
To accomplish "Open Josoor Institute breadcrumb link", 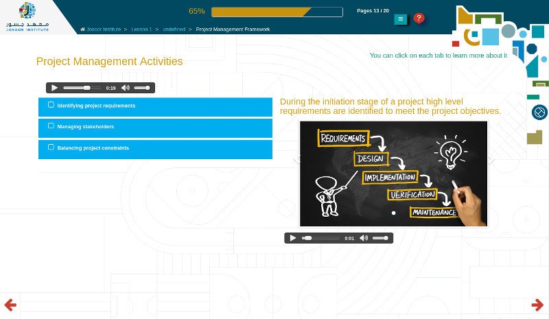I will (104, 29).
